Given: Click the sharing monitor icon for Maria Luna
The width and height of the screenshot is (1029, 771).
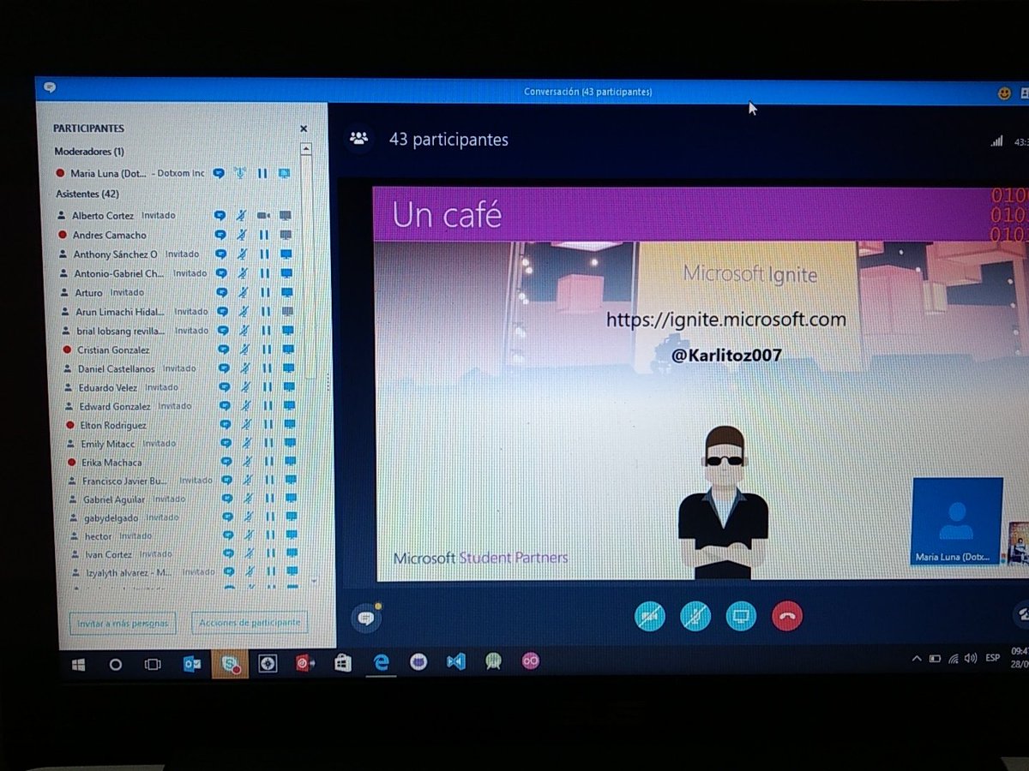Looking at the screenshot, I should [x=284, y=173].
